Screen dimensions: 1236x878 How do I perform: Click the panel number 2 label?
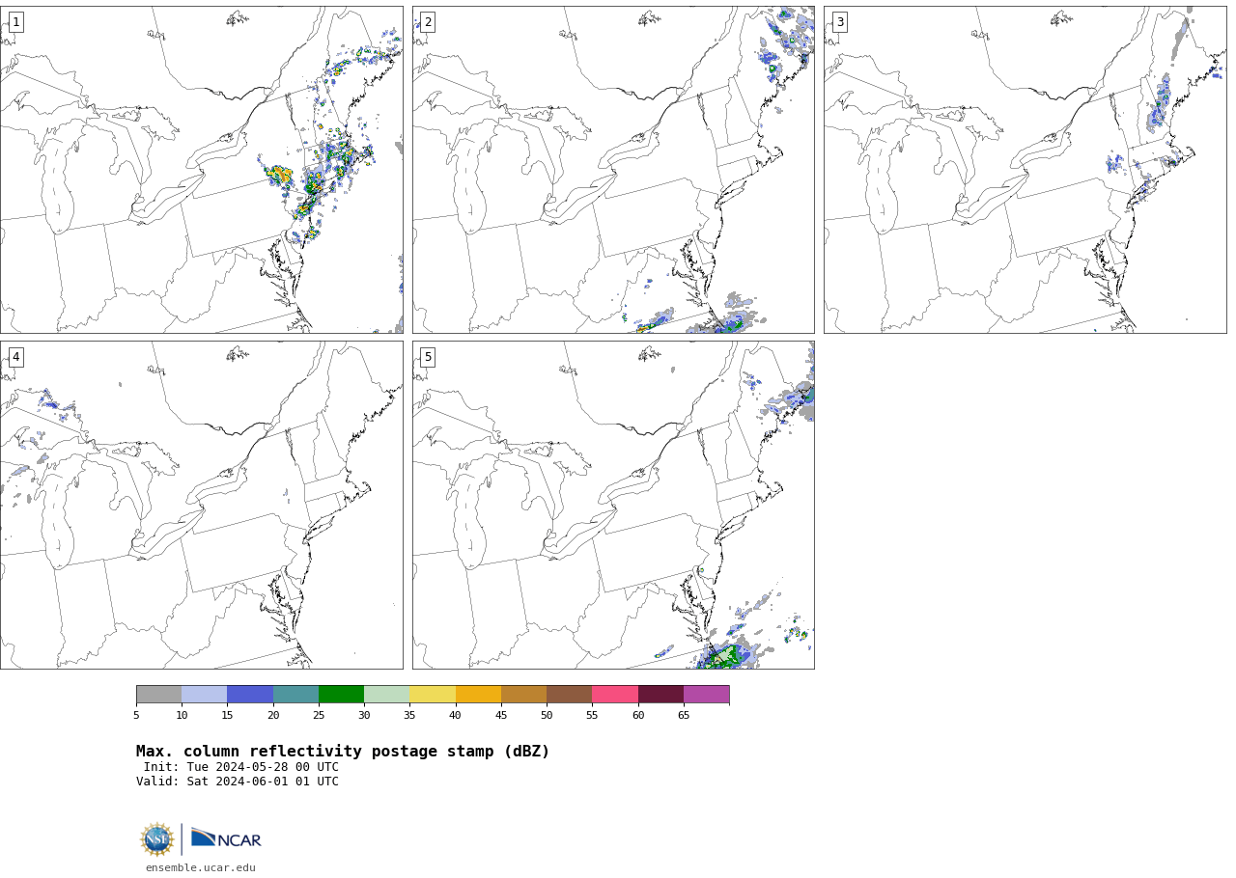coord(428,22)
